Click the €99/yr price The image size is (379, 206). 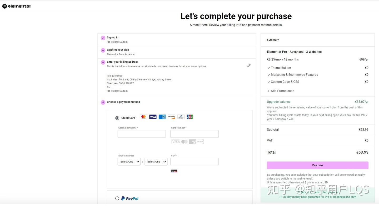364,59
